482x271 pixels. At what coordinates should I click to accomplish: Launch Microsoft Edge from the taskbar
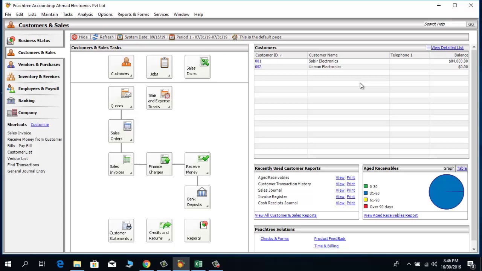[60, 264]
